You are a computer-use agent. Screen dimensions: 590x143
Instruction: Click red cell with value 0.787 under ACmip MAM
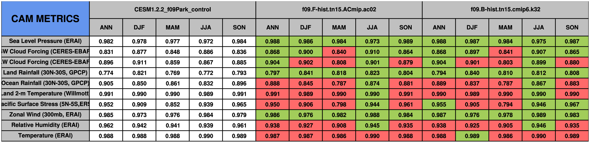tap(339, 83)
